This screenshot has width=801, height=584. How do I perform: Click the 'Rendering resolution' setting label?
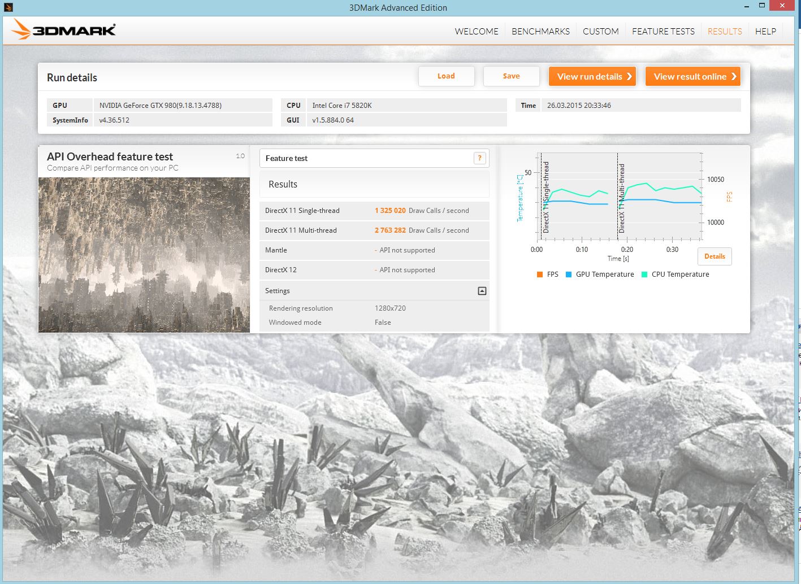click(301, 308)
